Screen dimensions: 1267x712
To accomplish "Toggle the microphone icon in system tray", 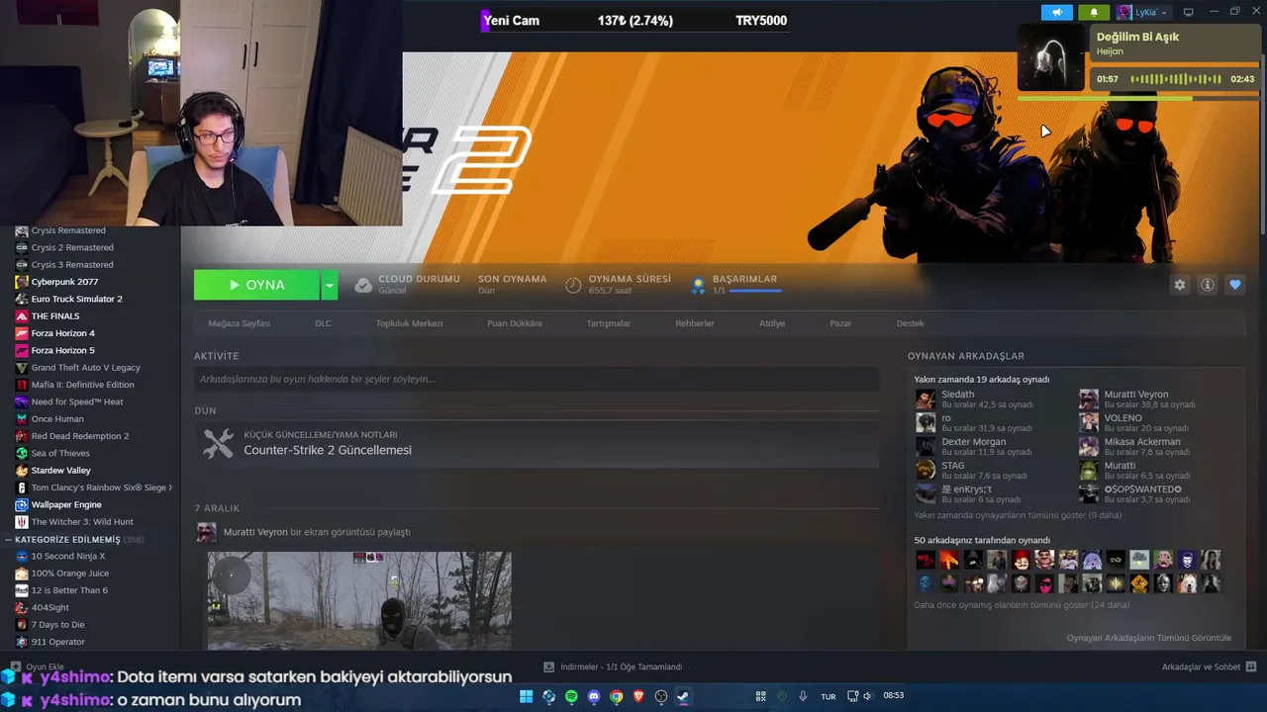I will click(x=803, y=696).
